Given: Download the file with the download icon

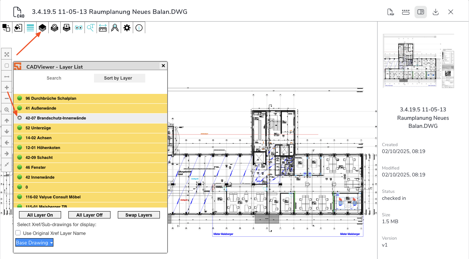Looking at the screenshot, I should pyautogui.click(x=436, y=12).
